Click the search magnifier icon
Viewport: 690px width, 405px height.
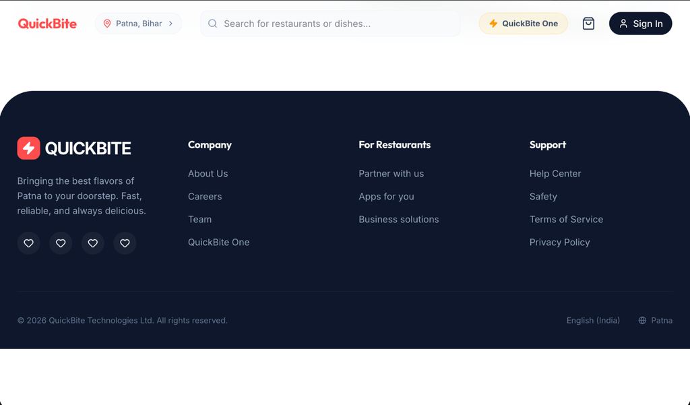(x=212, y=23)
